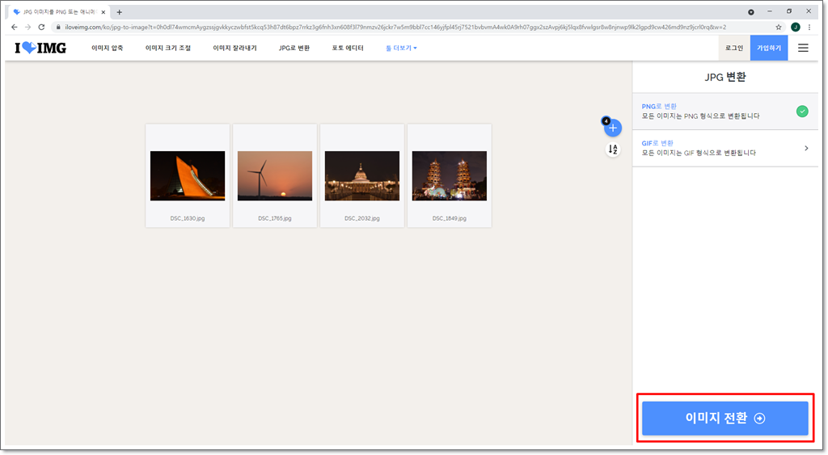Click the JPG 변환 panel heading
The width and height of the screenshot is (828, 455).
[x=725, y=77]
